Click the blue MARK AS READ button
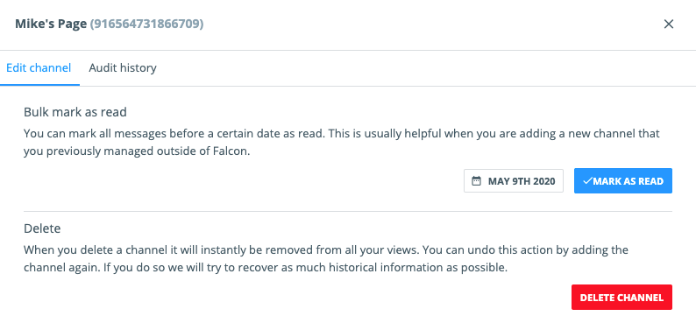The image size is (696, 323). click(622, 181)
